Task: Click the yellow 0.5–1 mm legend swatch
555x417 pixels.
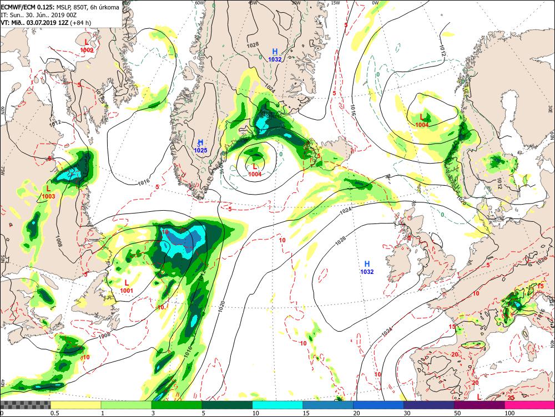Action: (x=75, y=405)
